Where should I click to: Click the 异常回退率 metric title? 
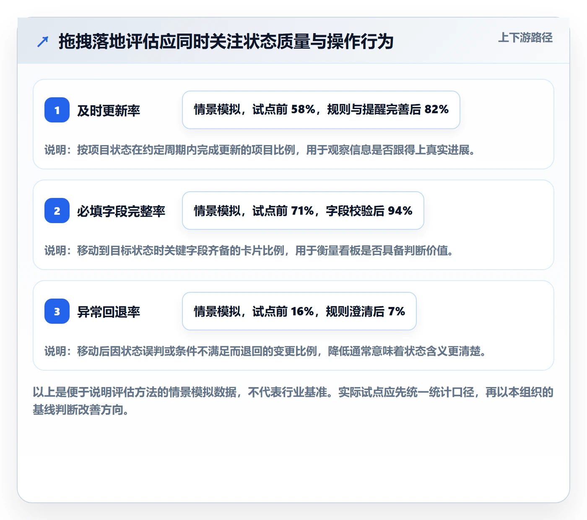pos(109,312)
